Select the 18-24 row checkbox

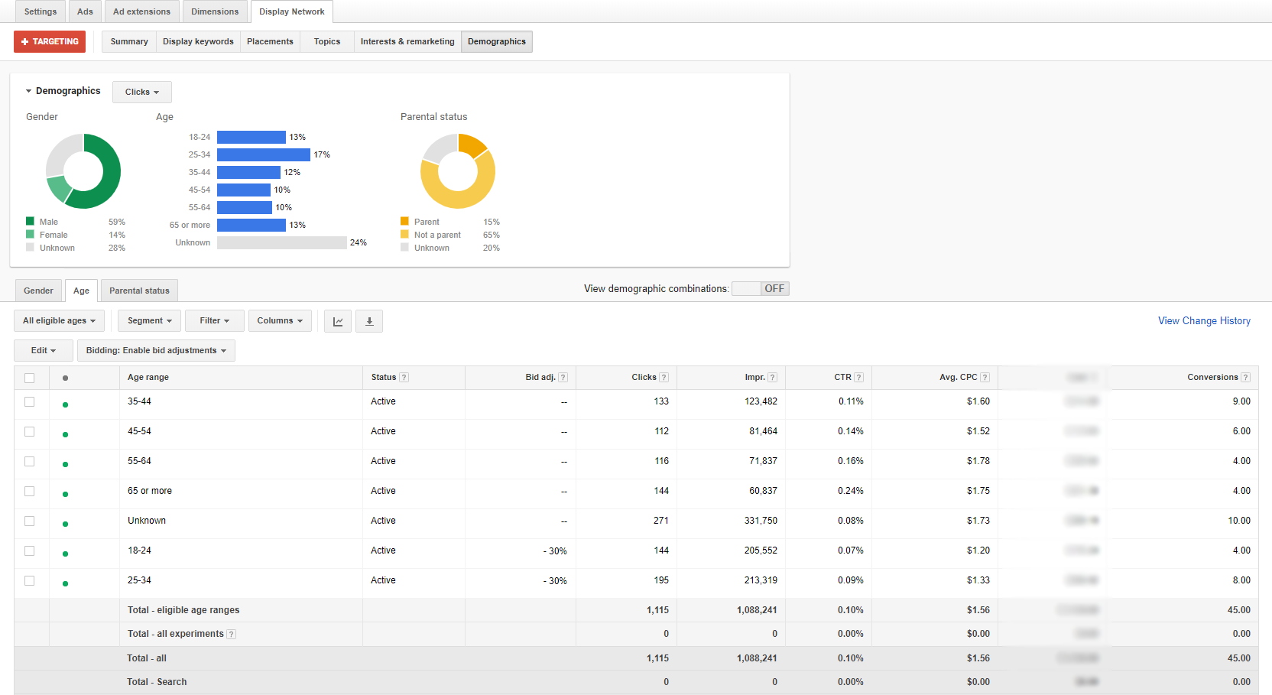coord(30,550)
